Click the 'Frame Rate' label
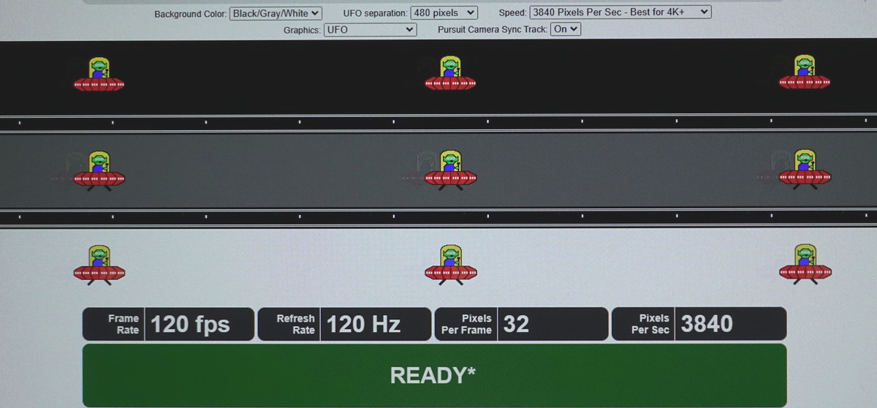This screenshot has width=877, height=408. [124, 324]
